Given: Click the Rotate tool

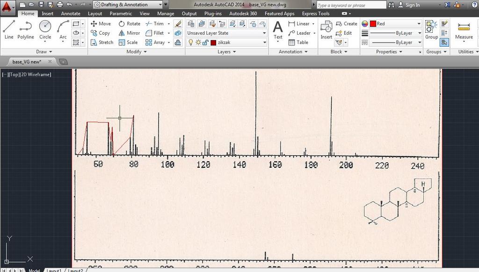Looking at the screenshot, I should pos(129,23).
